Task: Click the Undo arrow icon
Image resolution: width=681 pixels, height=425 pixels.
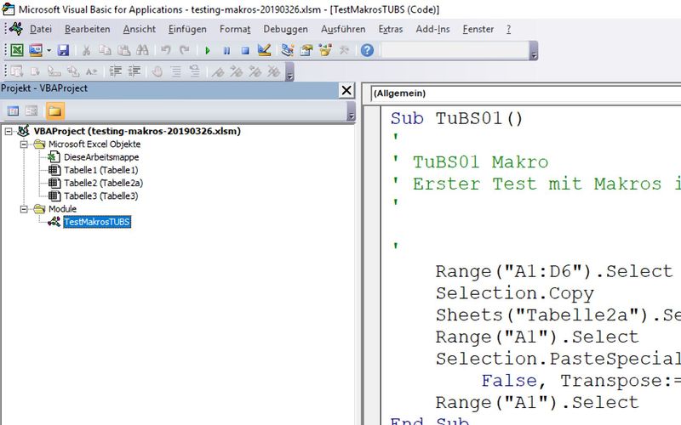Action: tap(166, 50)
